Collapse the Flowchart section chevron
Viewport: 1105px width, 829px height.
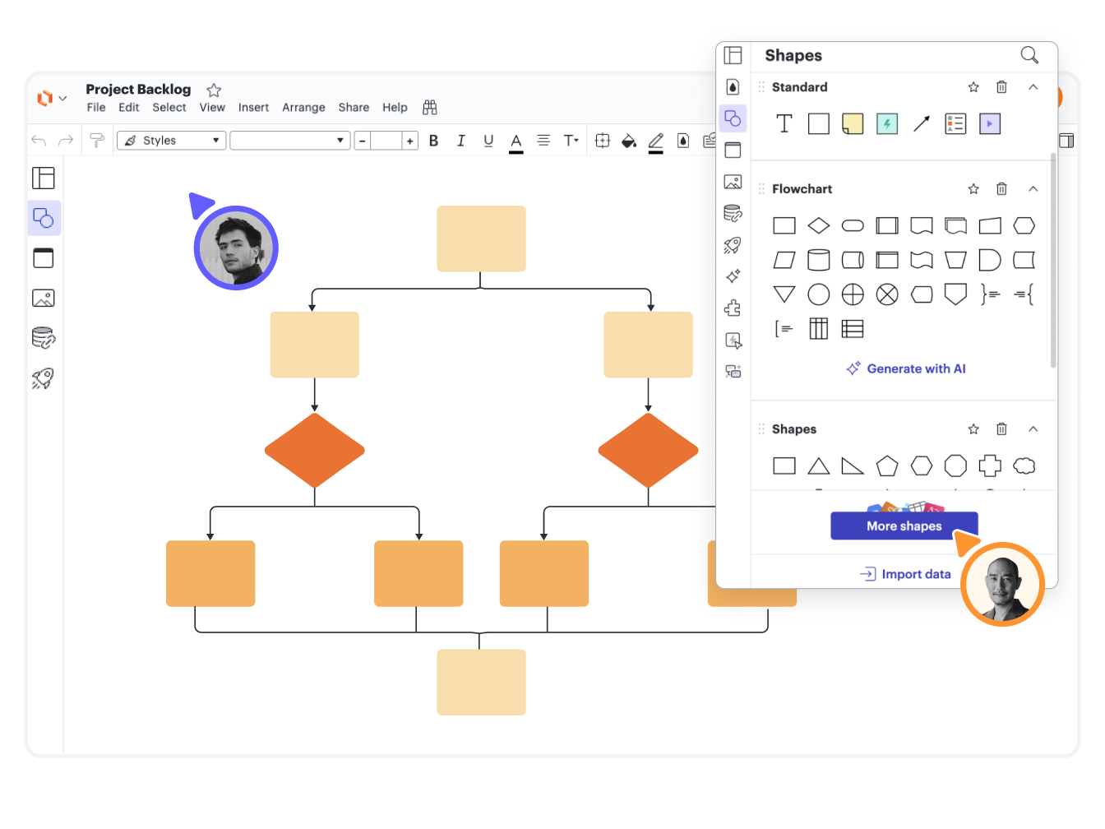point(1033,189)
